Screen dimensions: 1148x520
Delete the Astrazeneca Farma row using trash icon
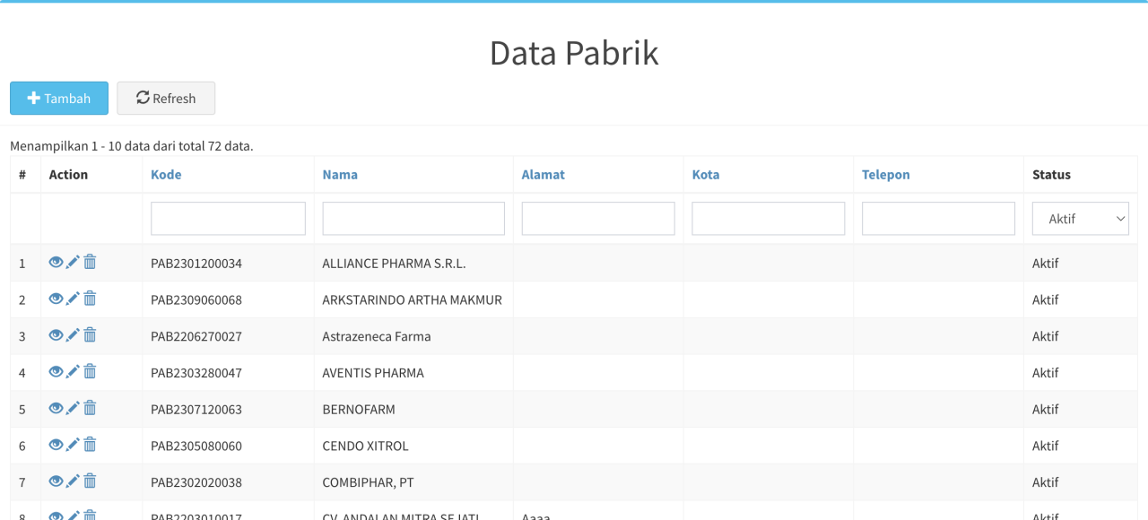click(90, 335)
